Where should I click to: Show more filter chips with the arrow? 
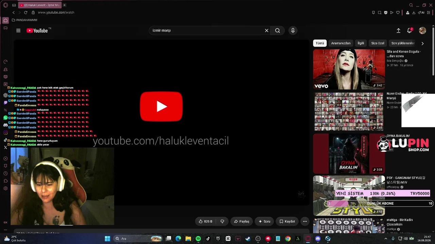point(422,43)
